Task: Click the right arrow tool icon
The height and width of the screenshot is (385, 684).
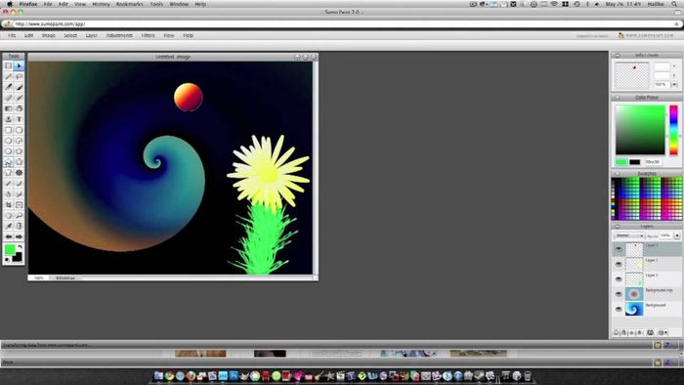Action: point(19,236)
